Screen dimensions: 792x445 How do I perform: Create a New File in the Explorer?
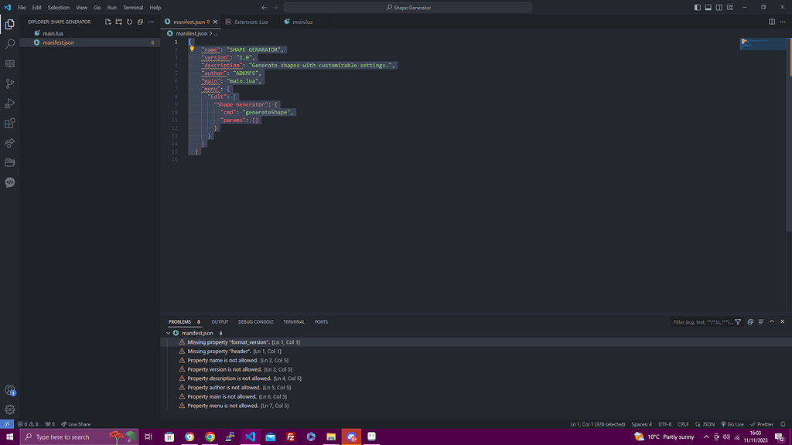click(108, 22)
